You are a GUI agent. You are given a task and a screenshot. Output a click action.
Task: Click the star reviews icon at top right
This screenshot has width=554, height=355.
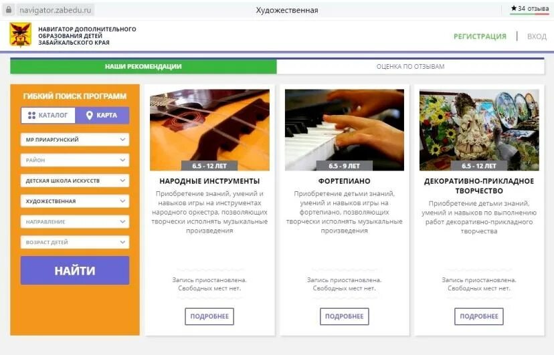[x=514, y=8]
